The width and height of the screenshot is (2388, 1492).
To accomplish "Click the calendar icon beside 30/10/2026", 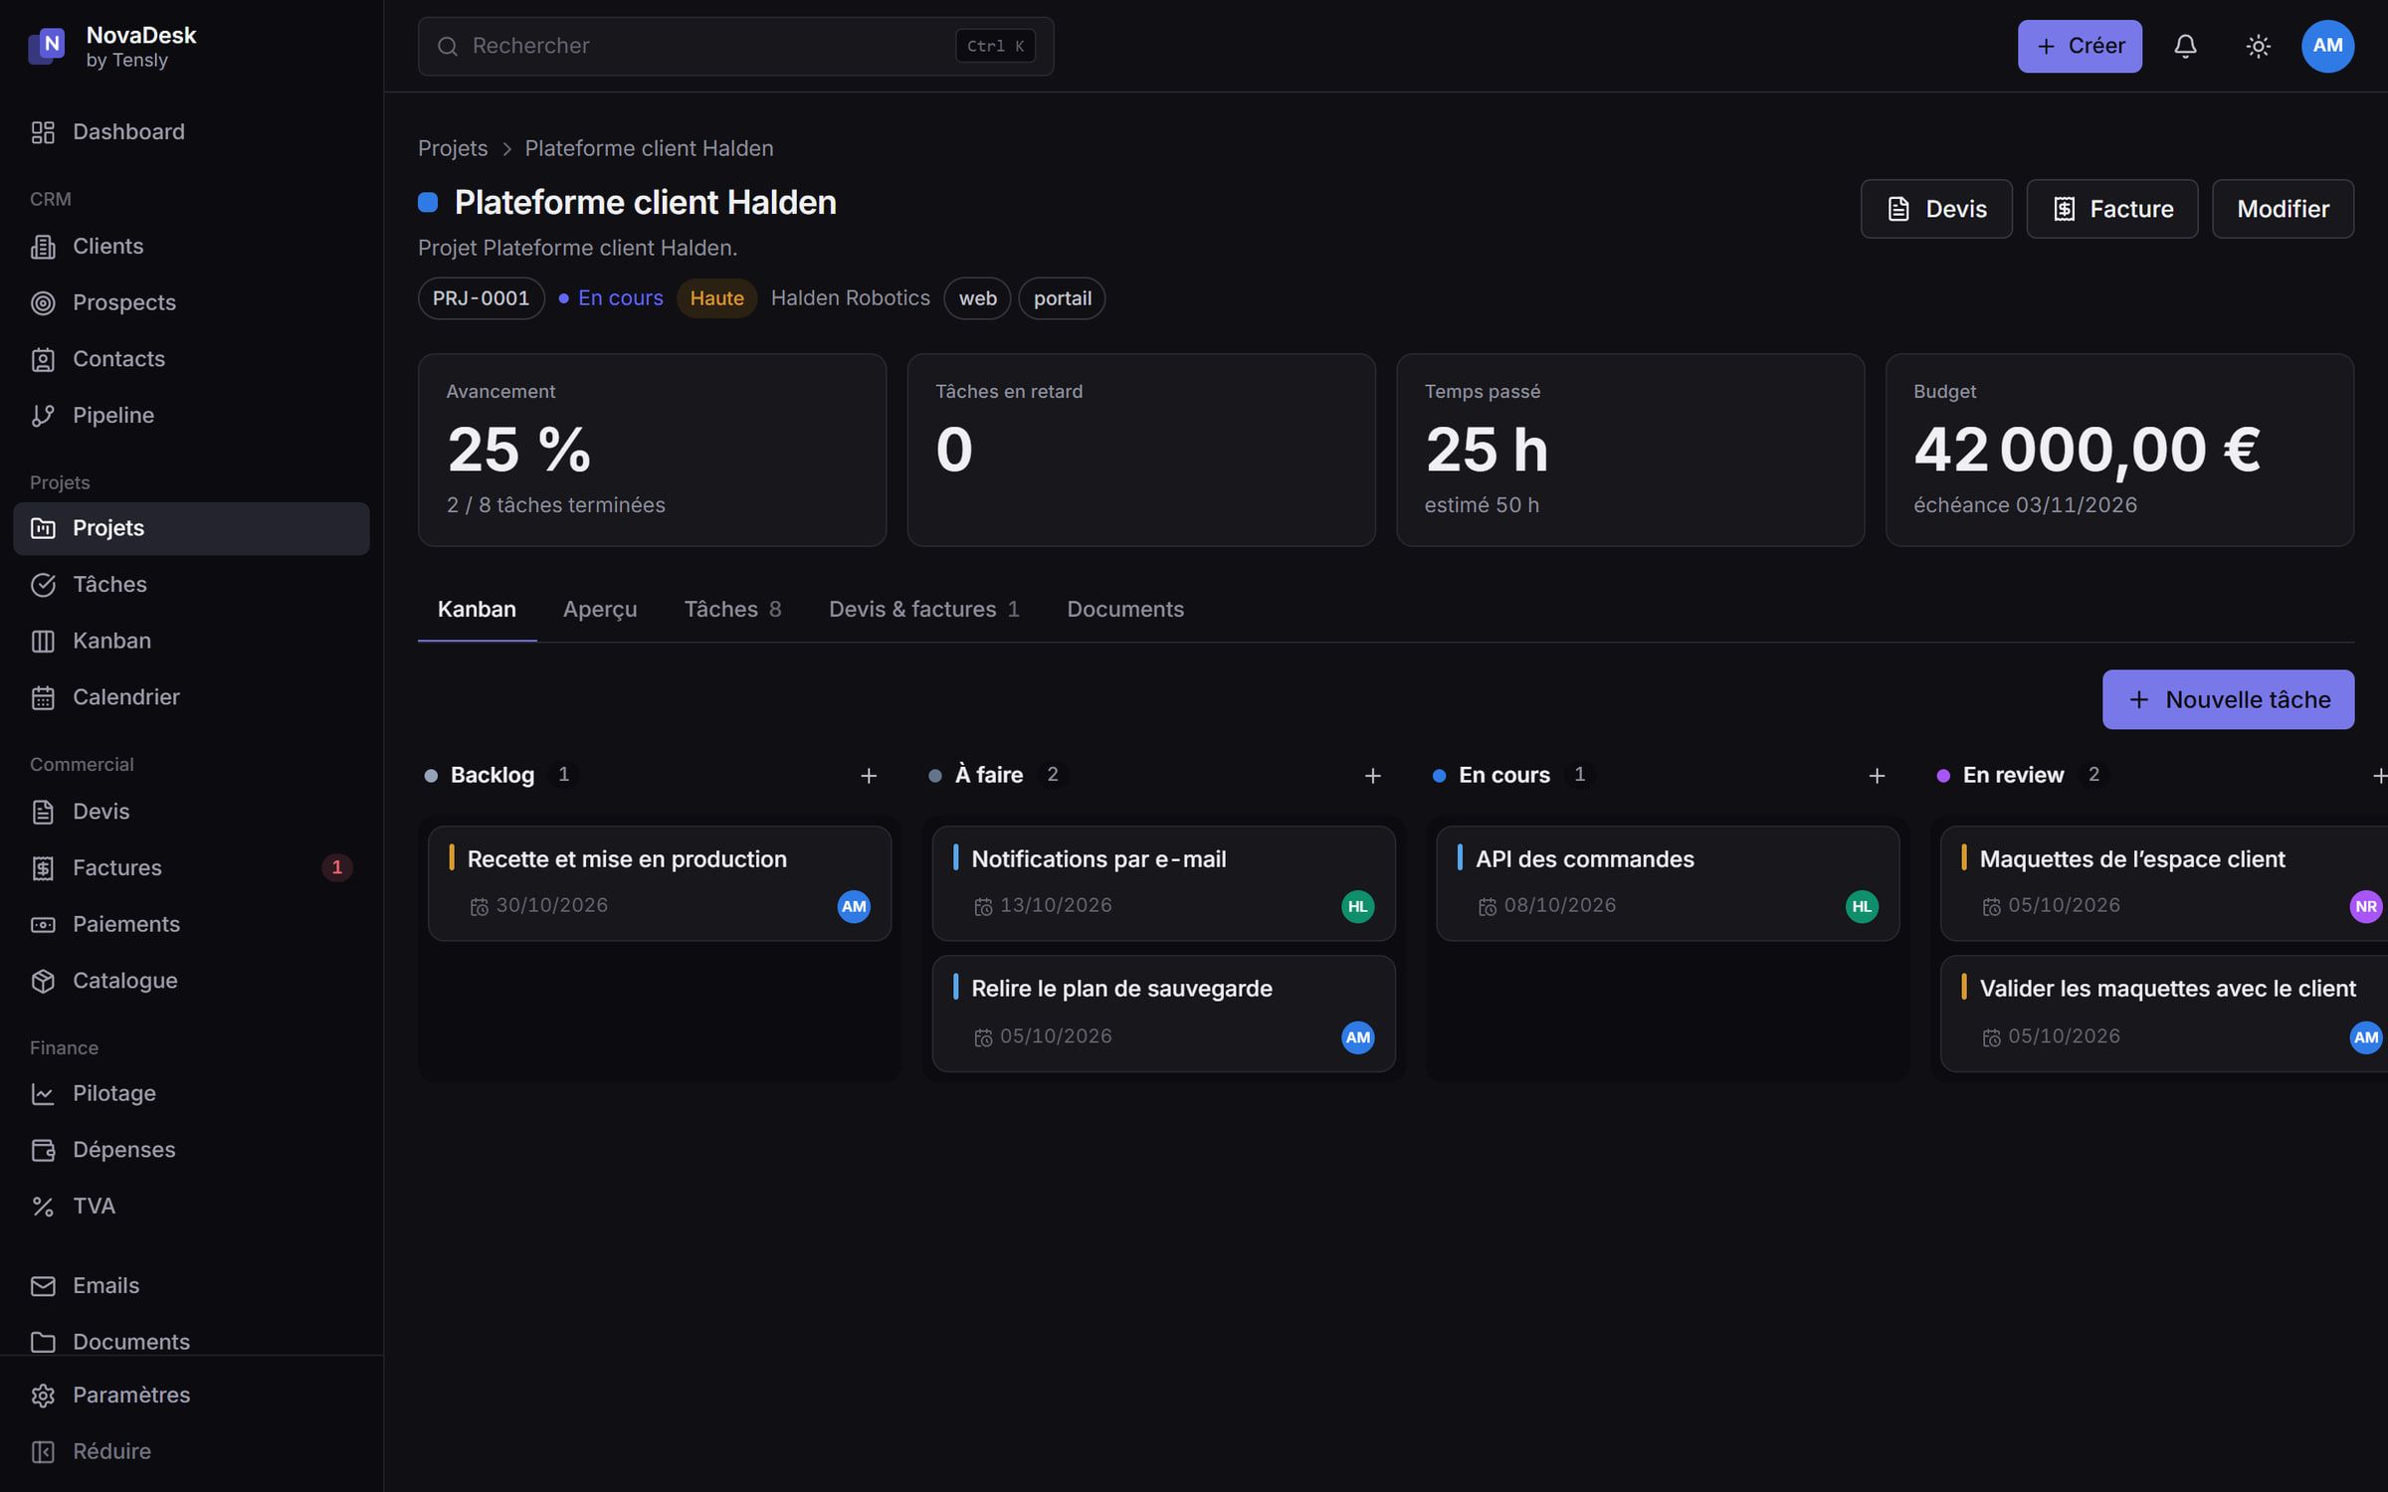I will coord(480,906).
